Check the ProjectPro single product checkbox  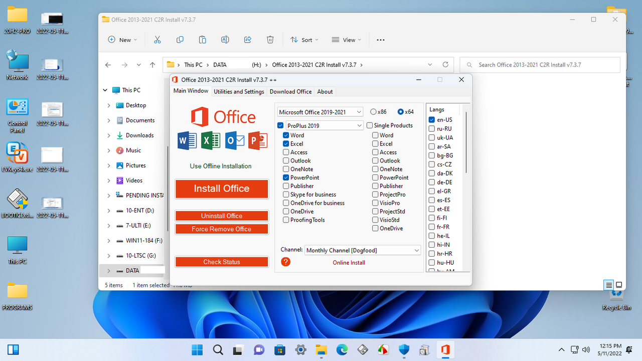375,195
